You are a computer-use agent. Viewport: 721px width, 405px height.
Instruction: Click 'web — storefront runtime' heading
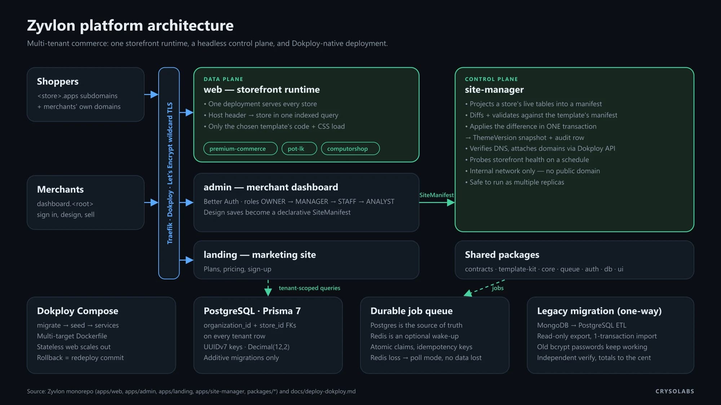[x=262, y=90]
